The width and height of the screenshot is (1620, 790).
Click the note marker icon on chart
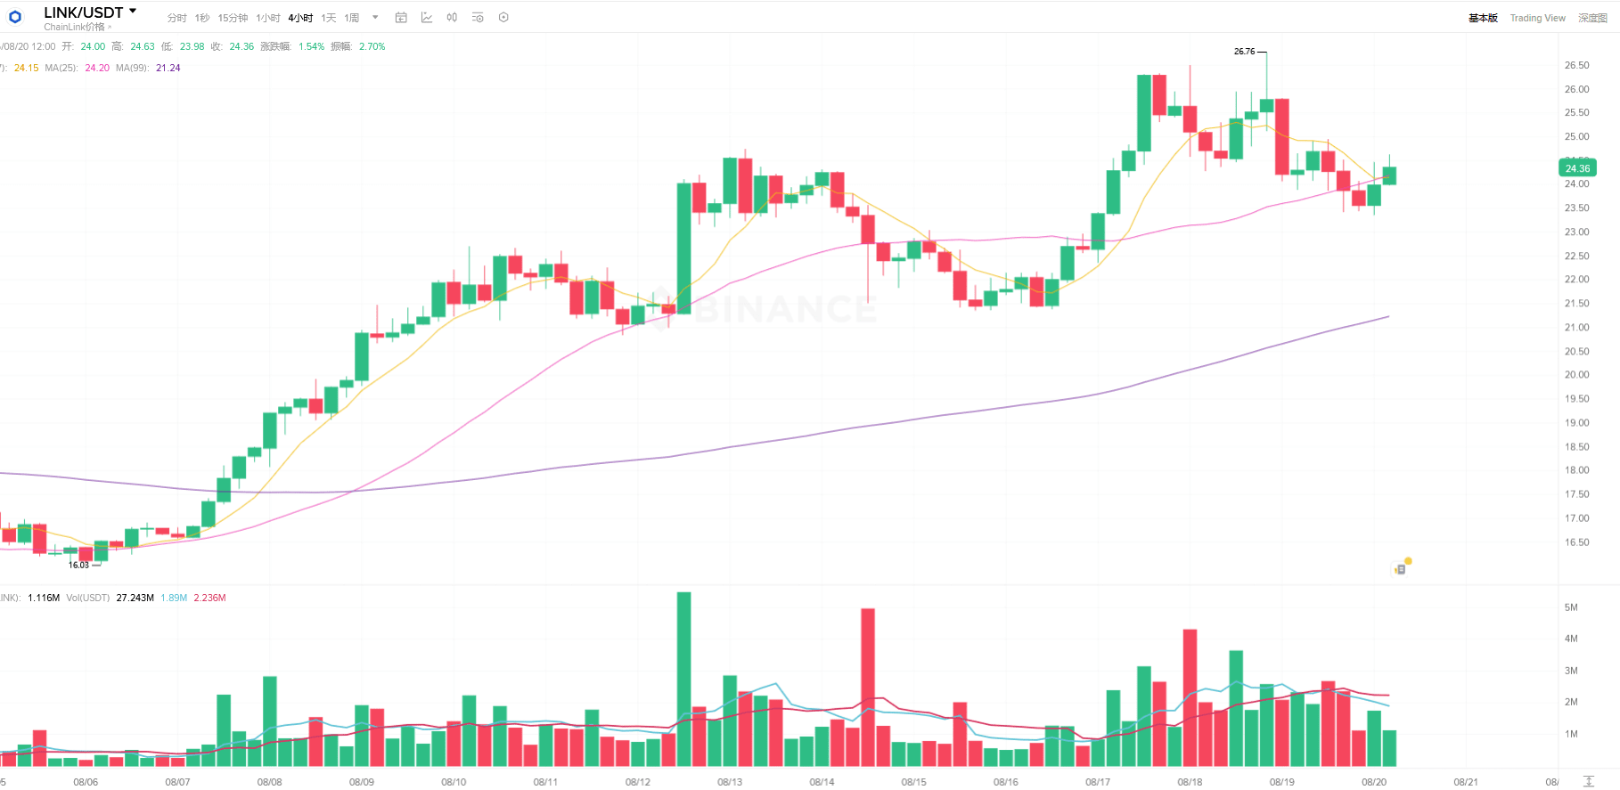point(1400,568)
